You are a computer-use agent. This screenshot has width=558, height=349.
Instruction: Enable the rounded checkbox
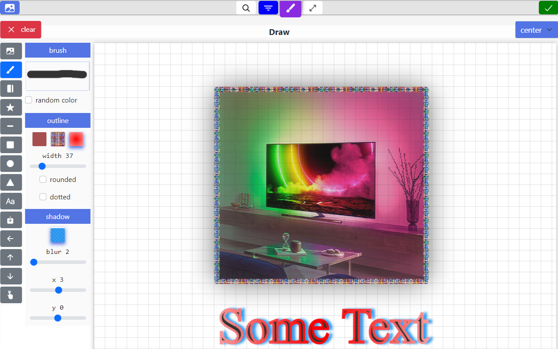click(43, 179)
